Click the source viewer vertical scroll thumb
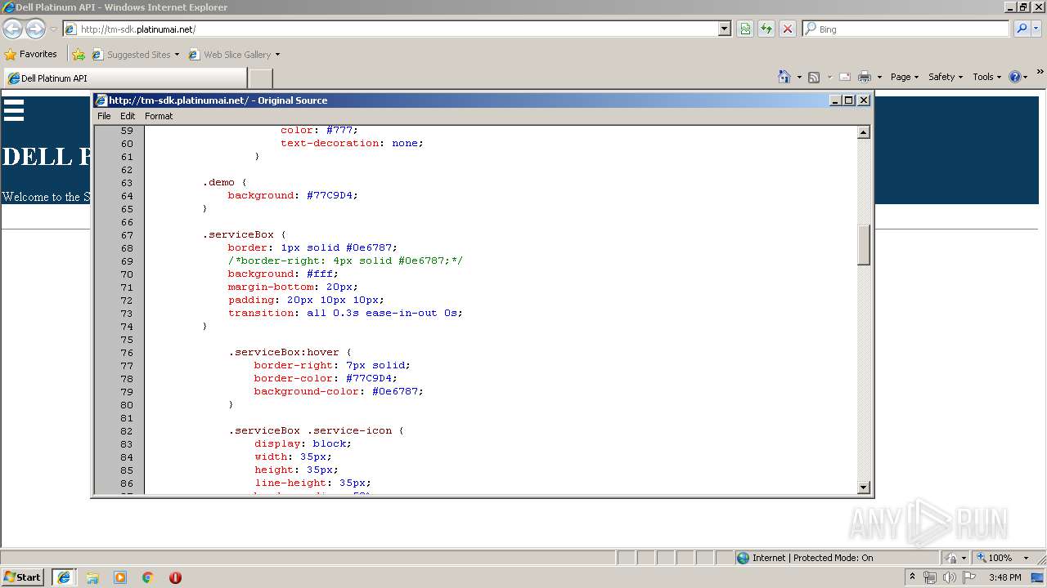The image size is (1047, 588). click(x=863, y=244)
